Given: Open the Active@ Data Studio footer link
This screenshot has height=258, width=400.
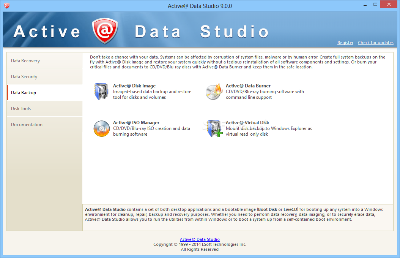Looking at the screenshot, I should click(200, 239).
